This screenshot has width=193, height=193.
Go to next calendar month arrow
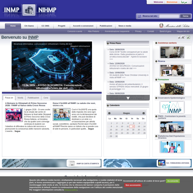tap(143, 113)
